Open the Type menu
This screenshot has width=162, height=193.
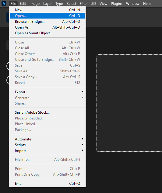59,4
